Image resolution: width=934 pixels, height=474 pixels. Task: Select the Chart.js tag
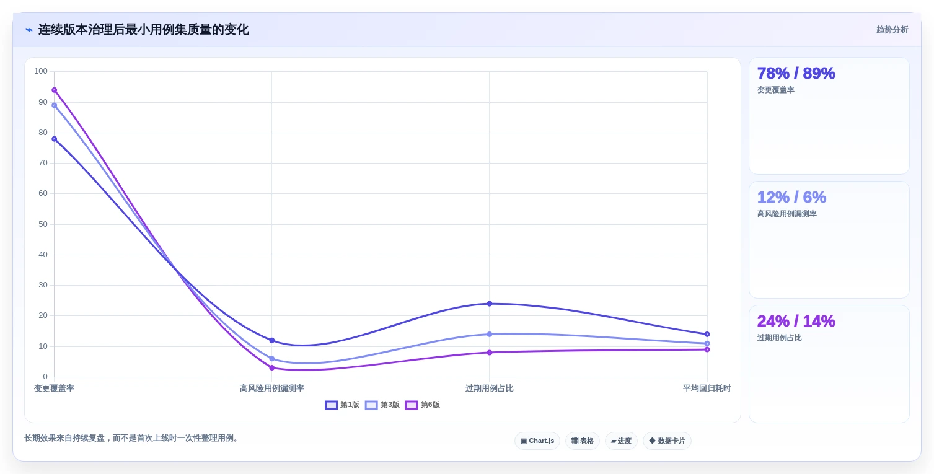(x=537, y=441)
